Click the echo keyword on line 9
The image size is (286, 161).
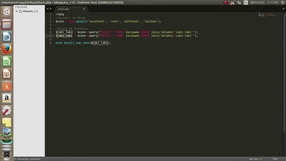point(59,43)
